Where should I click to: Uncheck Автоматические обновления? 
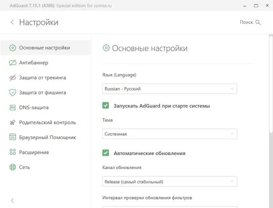106,153
